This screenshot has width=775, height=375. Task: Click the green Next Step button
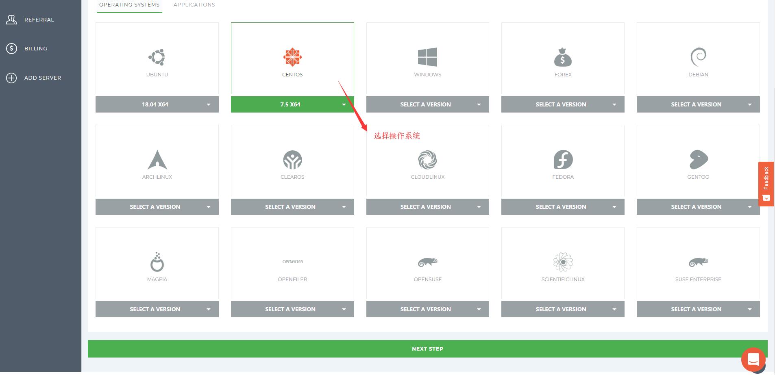[x=427, y=349]
